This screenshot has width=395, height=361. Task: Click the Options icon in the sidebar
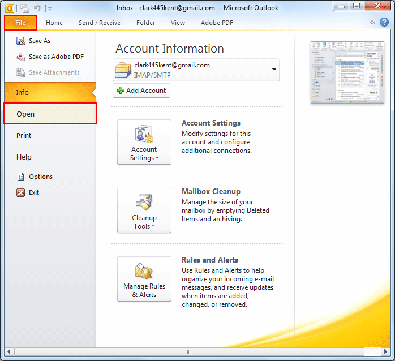pyautogui.click(x=21, y=177)
